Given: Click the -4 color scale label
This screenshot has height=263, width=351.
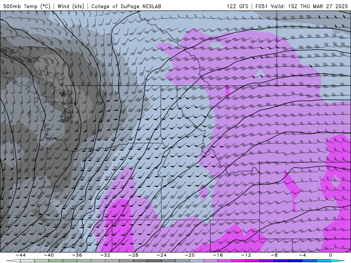Looking at the screenshot, I should [303, 255].
